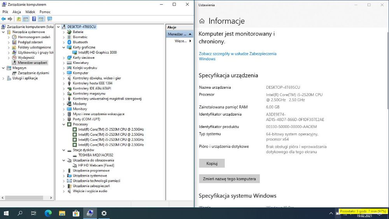The width and height of the screenshot is (389, 219).
Task: Select the DESKTOP-4T695CU root node
Action: tap(81, 27)
